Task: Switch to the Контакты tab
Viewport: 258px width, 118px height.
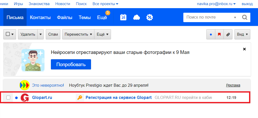Action: tap(40, 17)
